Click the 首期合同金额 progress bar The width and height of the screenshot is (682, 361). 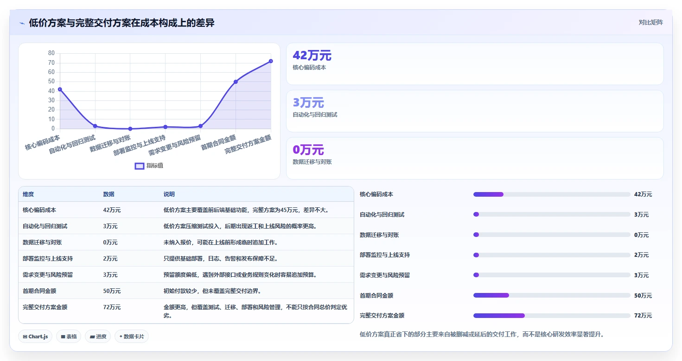point(552,295)
